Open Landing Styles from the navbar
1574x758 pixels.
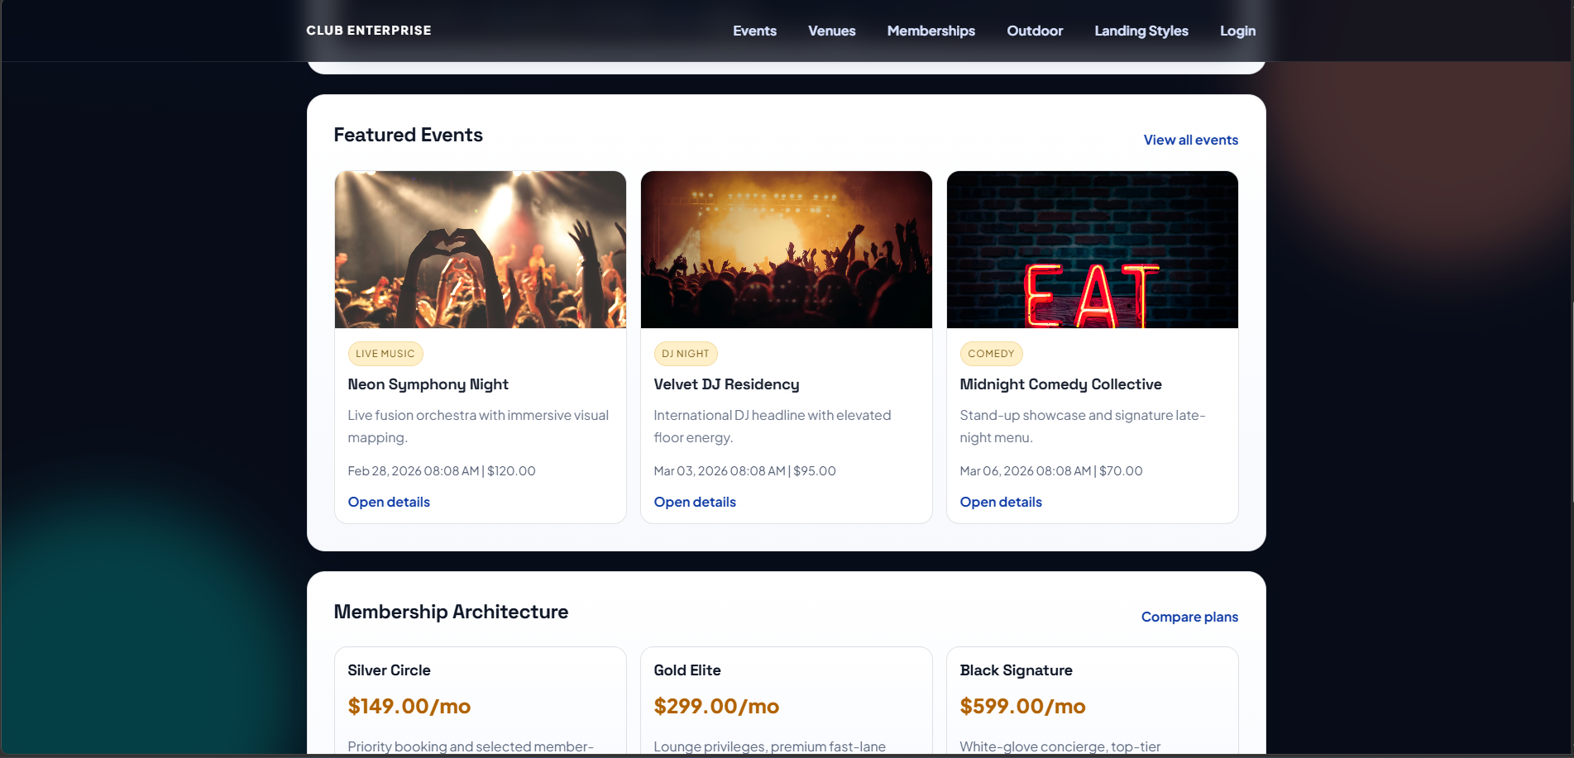pos(1141,31)
